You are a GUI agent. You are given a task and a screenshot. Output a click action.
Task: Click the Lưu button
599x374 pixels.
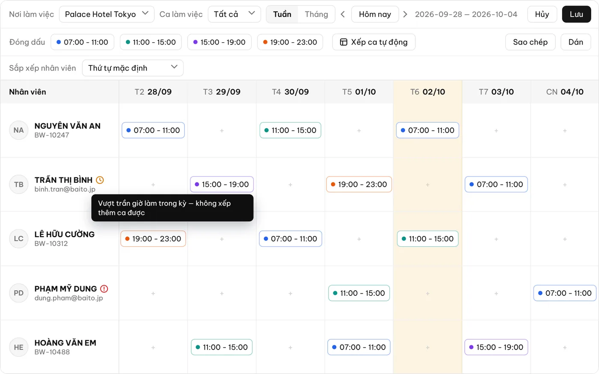pyautogui.click(x=576, y=14)
